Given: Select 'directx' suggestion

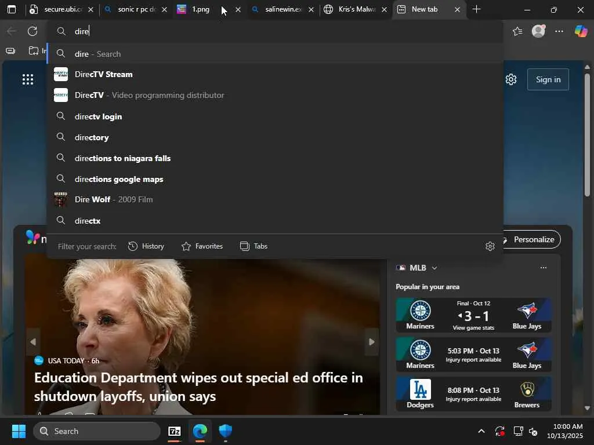Looking at the screenshot, I should point(276,221).
